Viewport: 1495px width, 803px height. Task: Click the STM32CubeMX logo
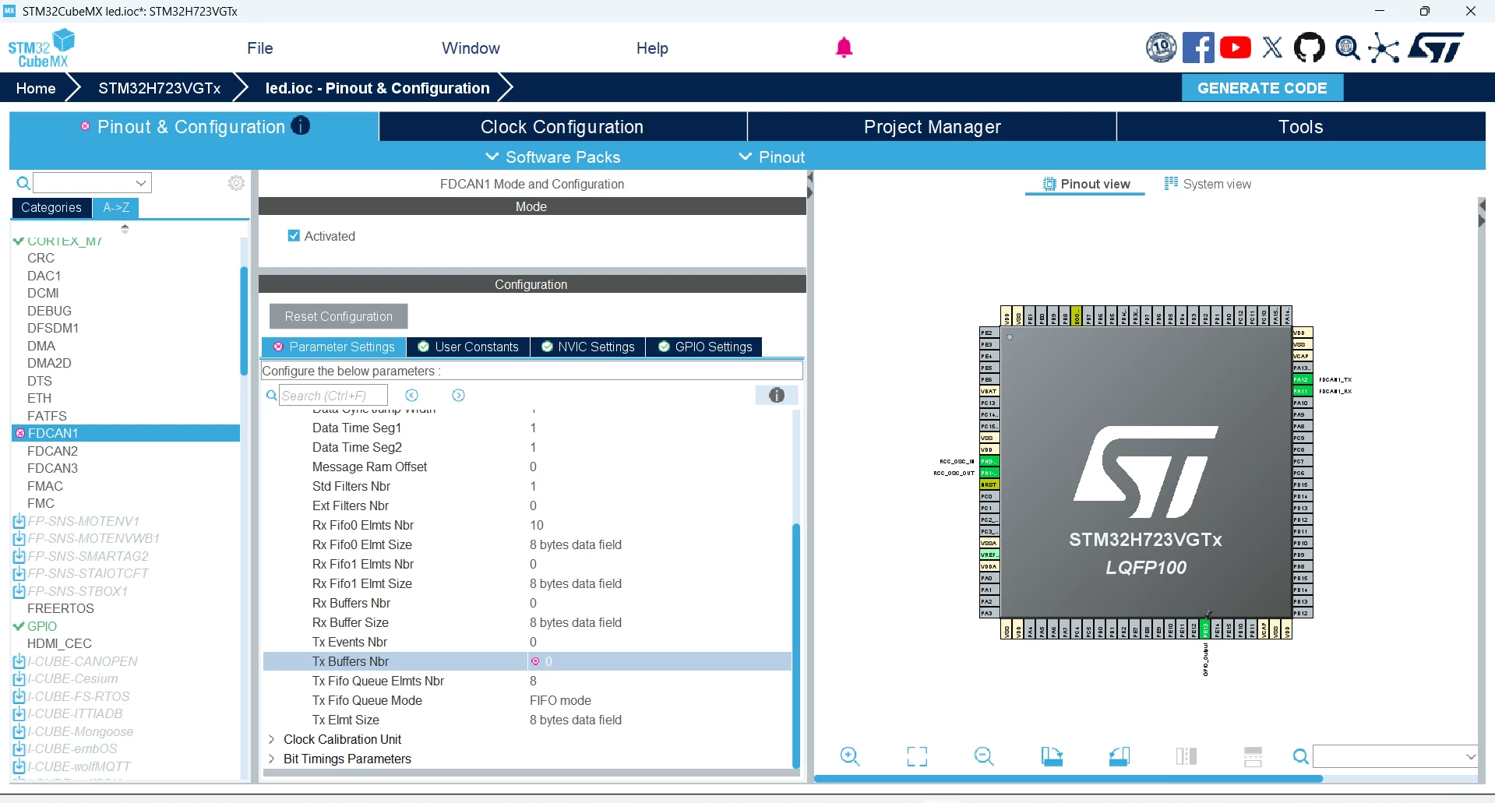(x=41, y=48)
